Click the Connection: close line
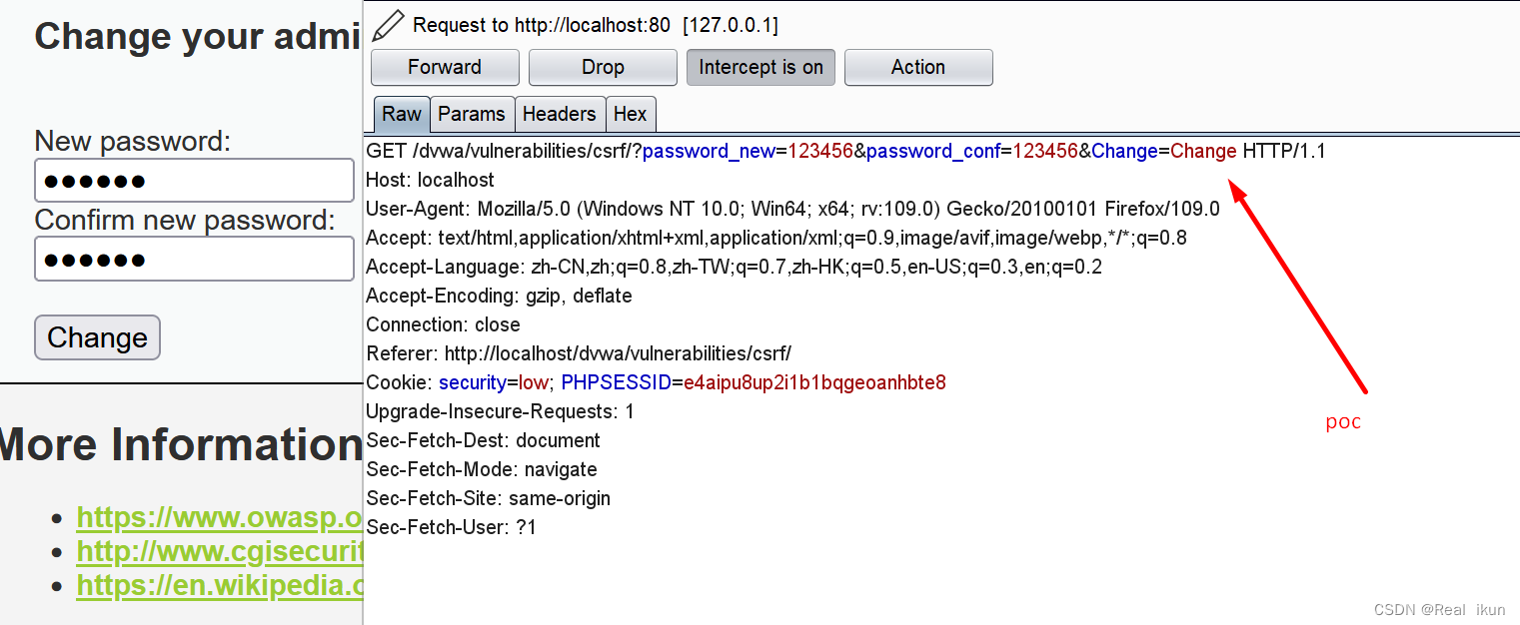1520x625 pixels. coord(443,325)
